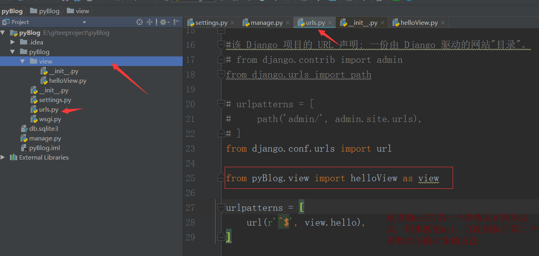Click the project path E:\giteeproject\pyBlog
Screen dimensions: 539x256
[76, 32]
